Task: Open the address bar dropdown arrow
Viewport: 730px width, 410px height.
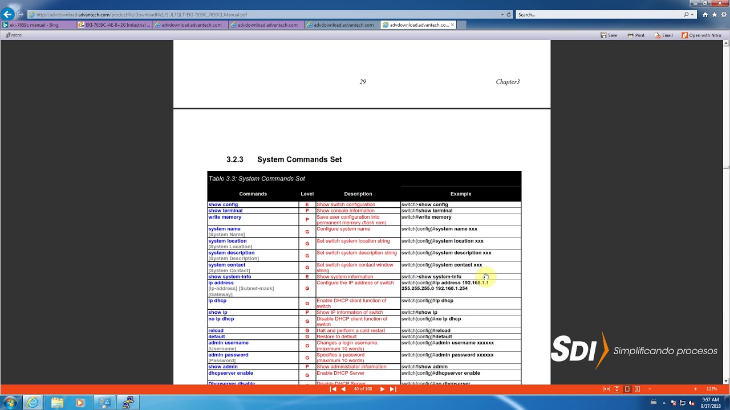Action: point(502,15)
